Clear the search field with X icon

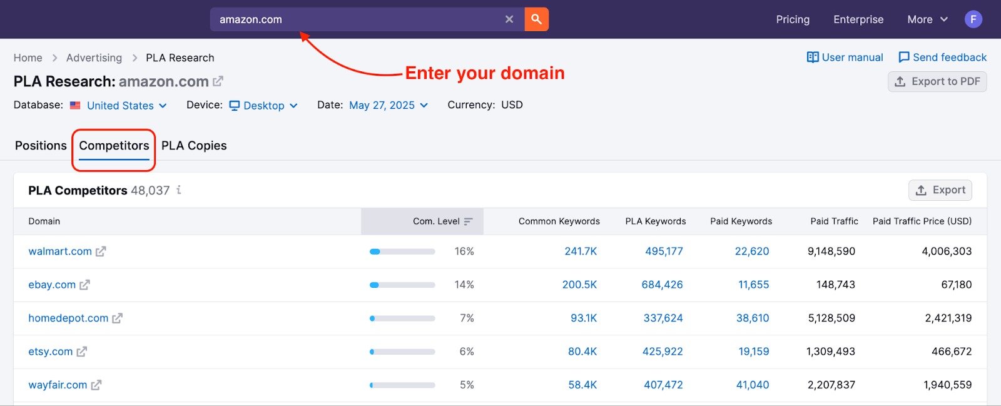pos(509,19)
